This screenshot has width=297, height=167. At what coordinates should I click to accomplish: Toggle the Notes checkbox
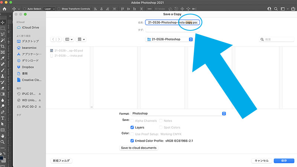[161, 121]
